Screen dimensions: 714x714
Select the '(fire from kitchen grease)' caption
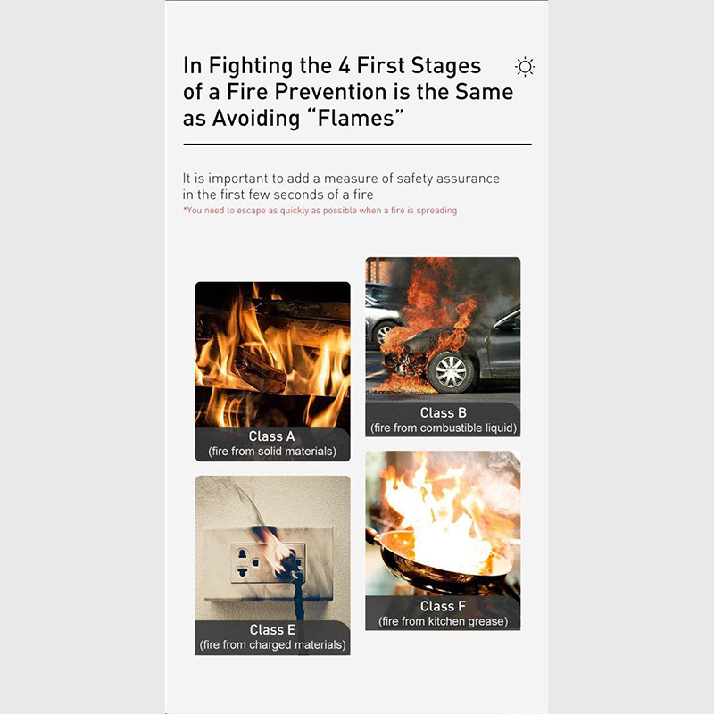pyautogui.click(x=443, y=621)
